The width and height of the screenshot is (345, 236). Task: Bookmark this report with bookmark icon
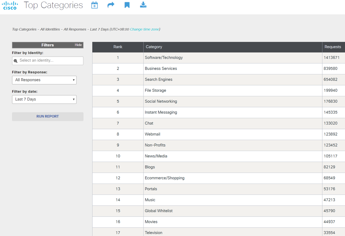[x=127, y=5]
